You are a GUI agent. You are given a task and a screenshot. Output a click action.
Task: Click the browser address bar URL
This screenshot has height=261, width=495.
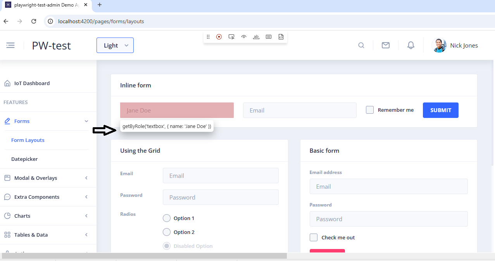point(101,21)
